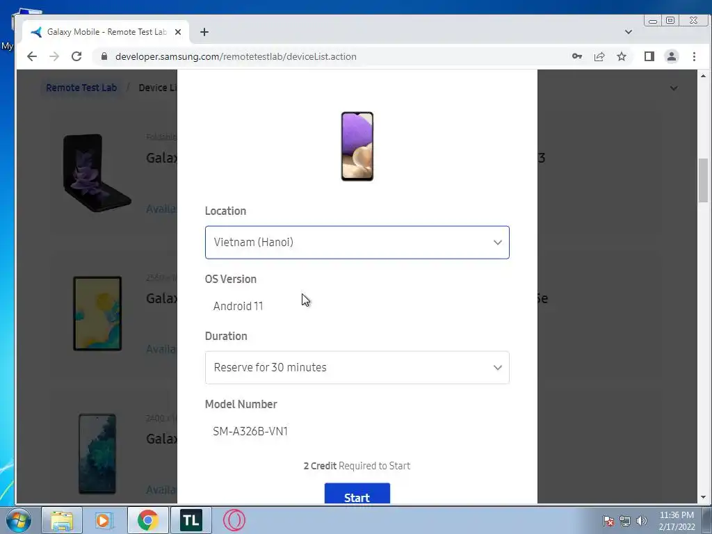Click the phone image in the dialog
This screenshot has height=534, width=712.
(x=357, y=146)
